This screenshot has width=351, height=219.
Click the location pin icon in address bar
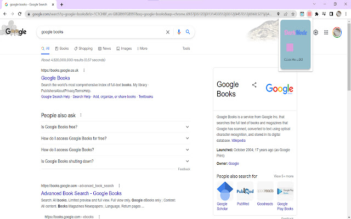coord(278,14)
